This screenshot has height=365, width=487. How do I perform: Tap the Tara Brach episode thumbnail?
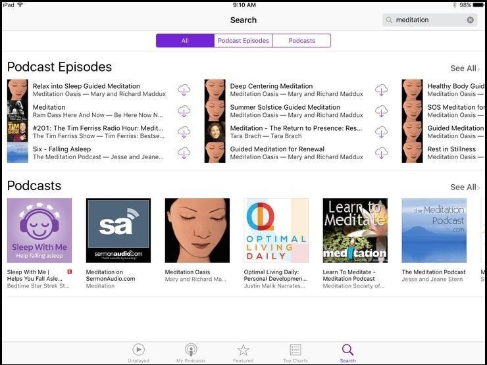pos(215,132)
